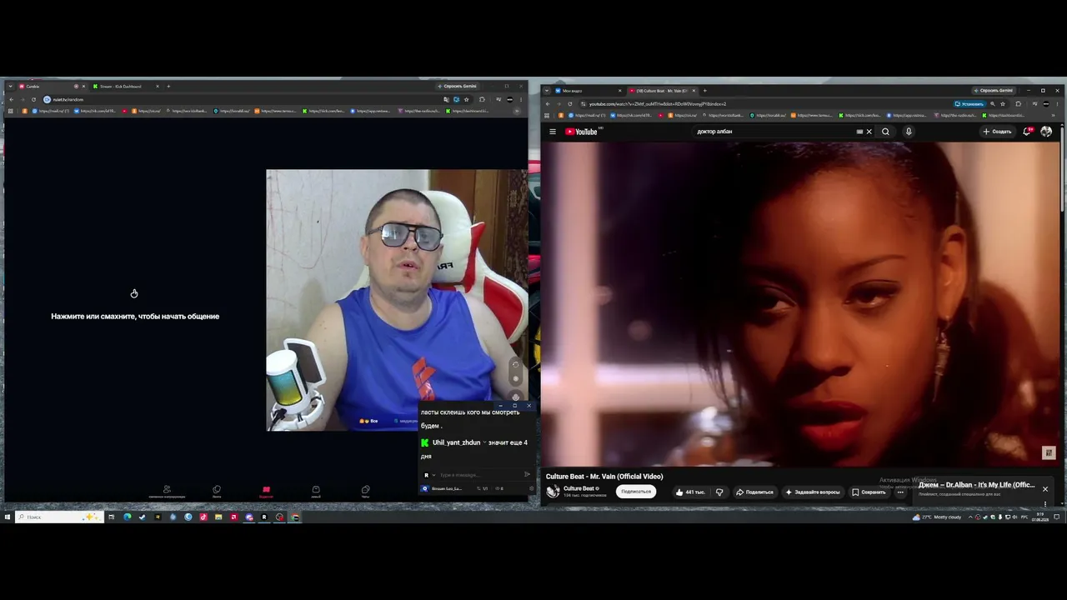Clear the YouTube search text

pyautogui.click(x=869, y=132)
